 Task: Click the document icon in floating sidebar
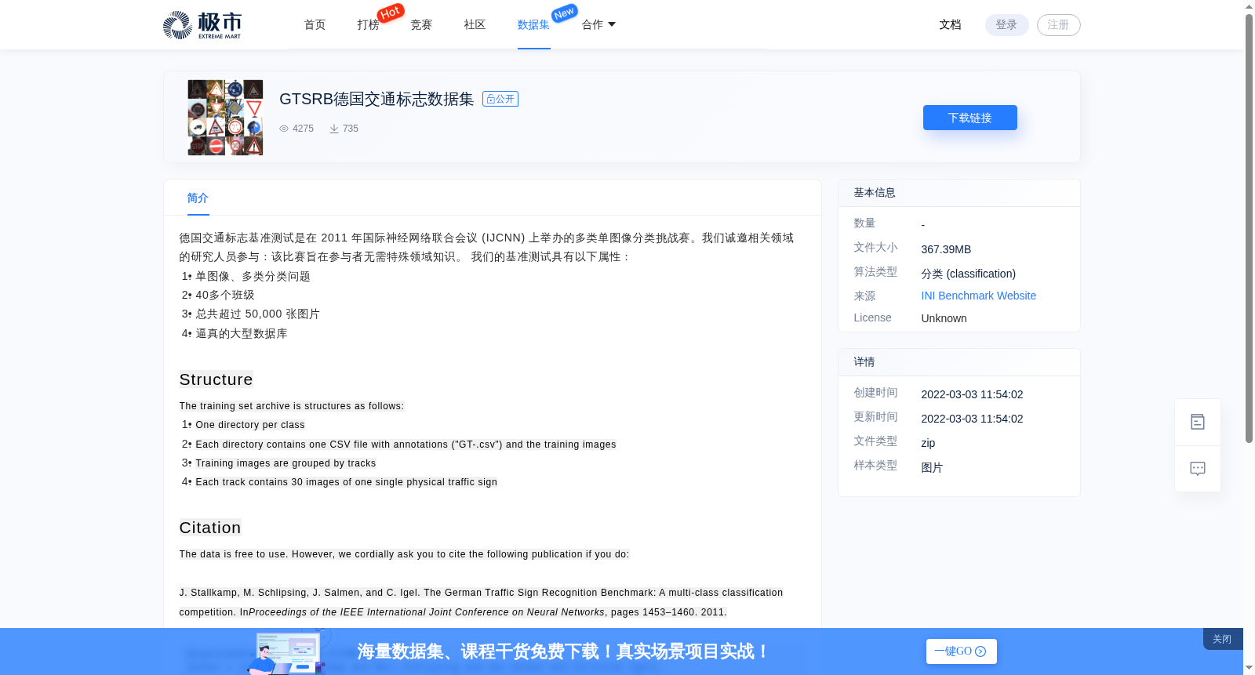pyautogui.click(x=1197, y=422)
